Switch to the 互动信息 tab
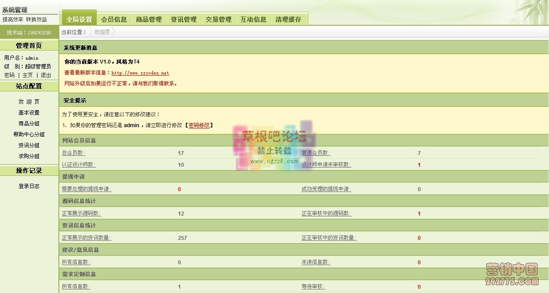 253,19
